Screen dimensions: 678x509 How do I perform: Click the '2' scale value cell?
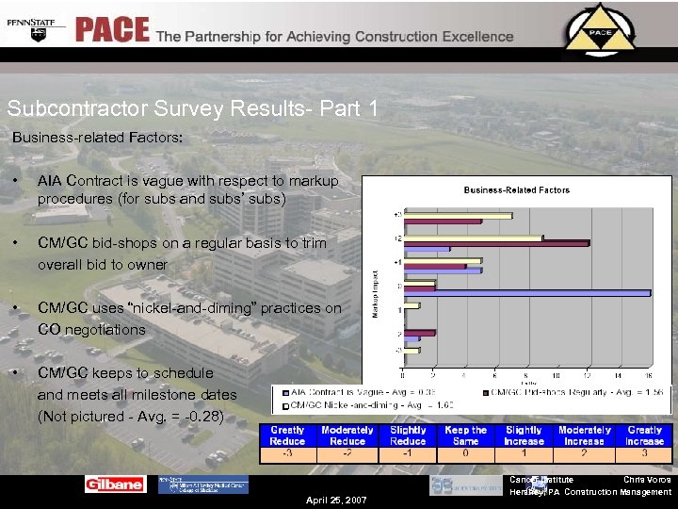tap(584, 454)
